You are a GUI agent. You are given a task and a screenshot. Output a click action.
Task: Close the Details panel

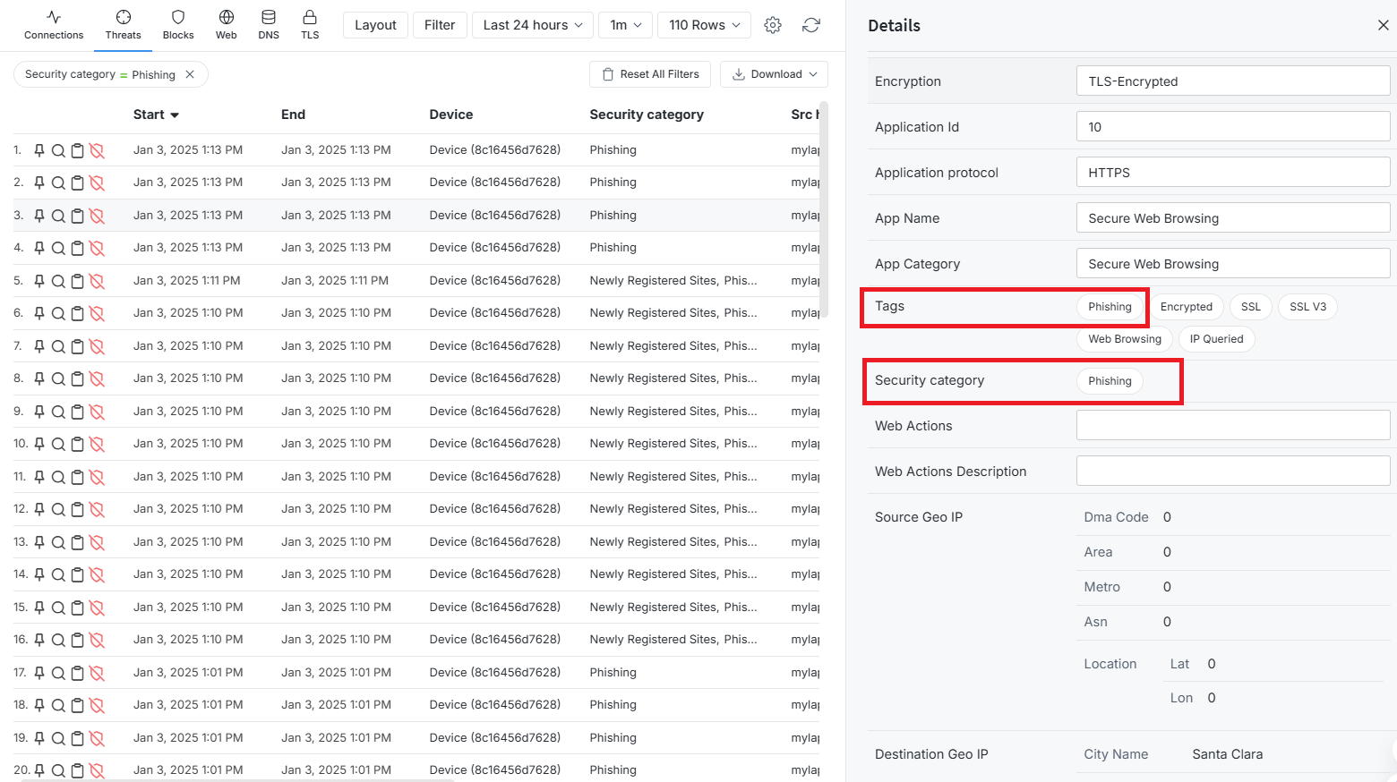pyautogui.click(x=1383, y=25)
